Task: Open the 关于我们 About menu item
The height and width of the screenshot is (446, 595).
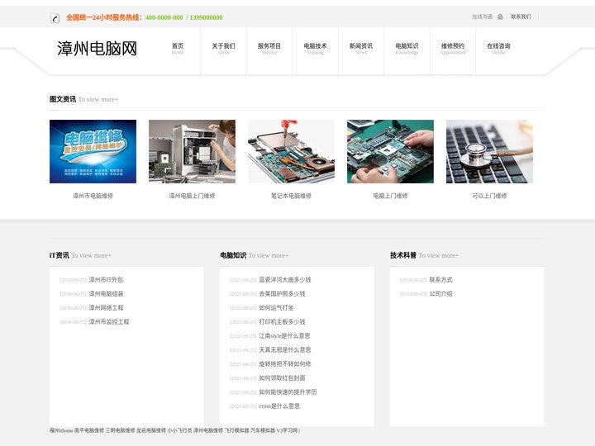Action: point(223,49)
